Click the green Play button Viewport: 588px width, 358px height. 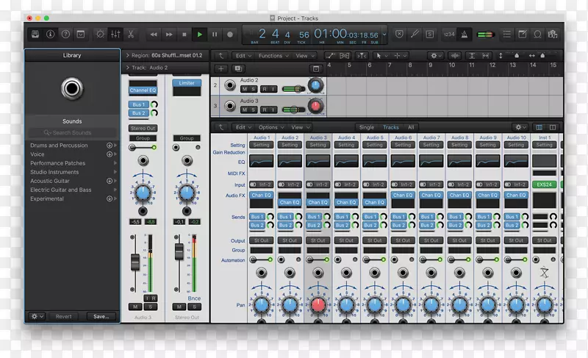[x=199, y=34]
